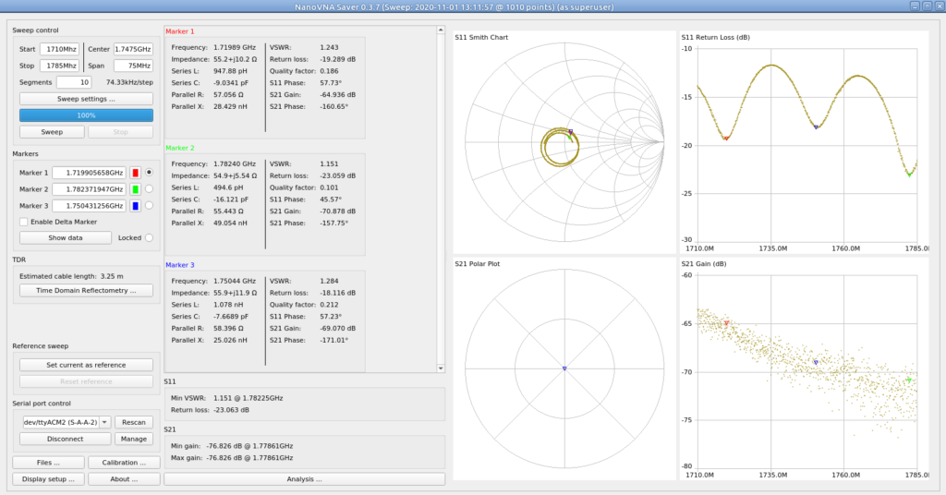The height and width of the screenshot is (495, 946).
Task: Click Marker 3 impedance 55.9+j11.9 Ω
Action: 235,293
